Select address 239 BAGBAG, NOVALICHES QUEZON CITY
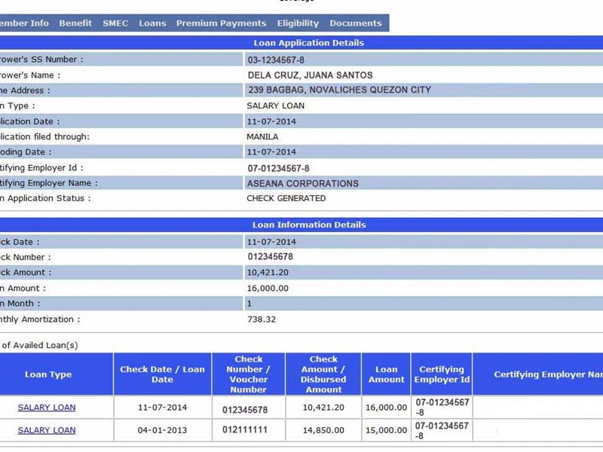 click(339, 90)
